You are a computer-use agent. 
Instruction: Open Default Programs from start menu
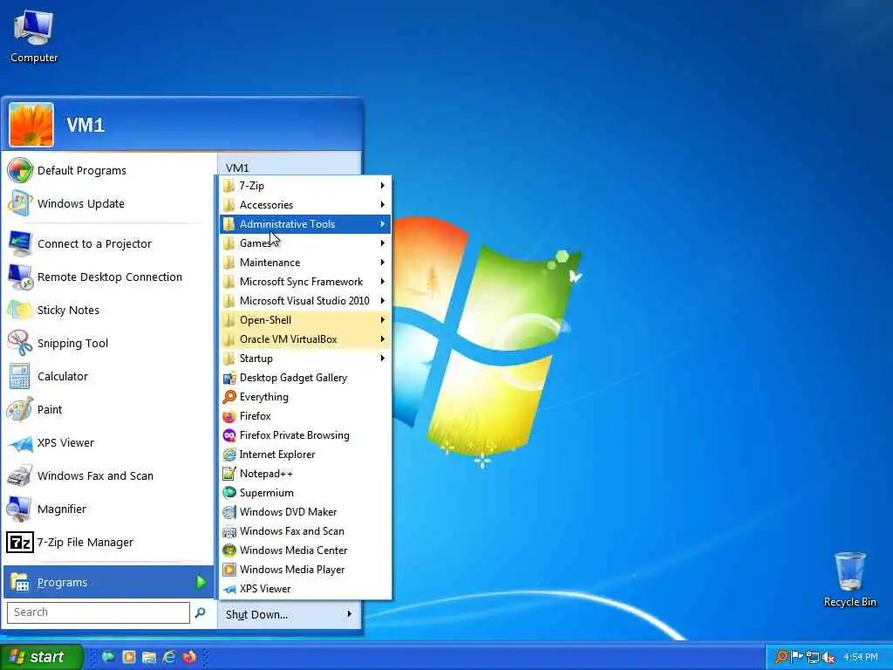pos(108,170)
